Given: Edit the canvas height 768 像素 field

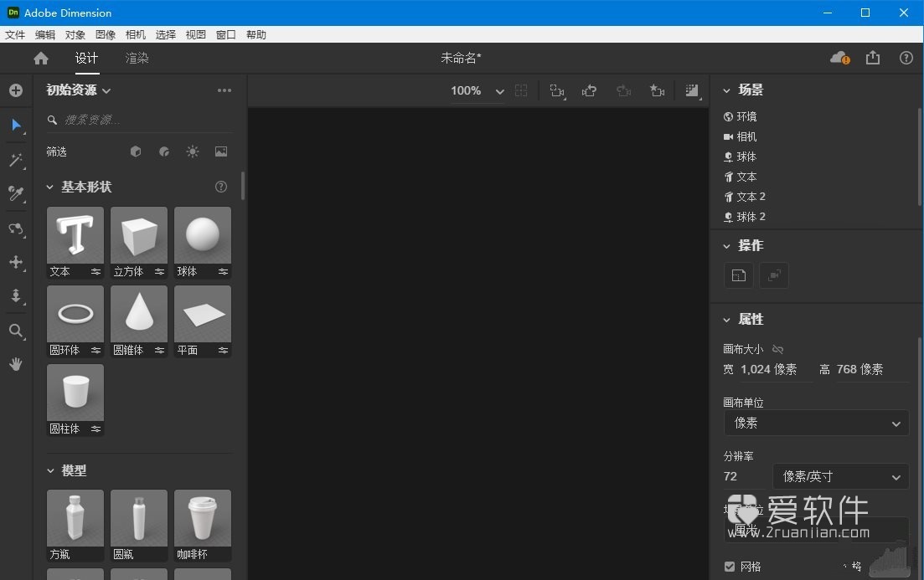Looking at the screenshot, I should coord(871,370).
